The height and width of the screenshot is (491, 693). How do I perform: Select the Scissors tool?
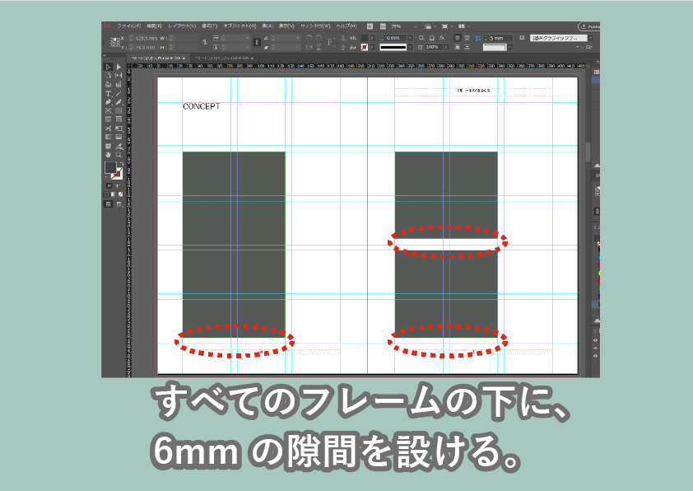[x=109, y=129]
